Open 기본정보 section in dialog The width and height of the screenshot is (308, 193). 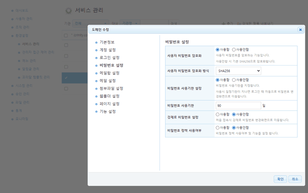coord(107,42)
